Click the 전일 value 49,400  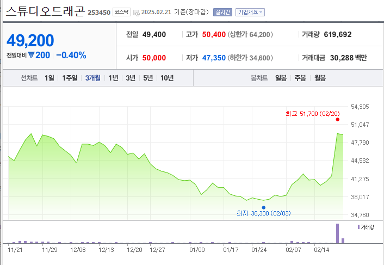[154, 34]
